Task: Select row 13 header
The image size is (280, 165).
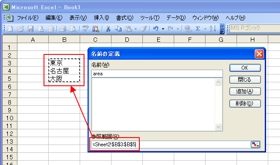Action: 10,141
